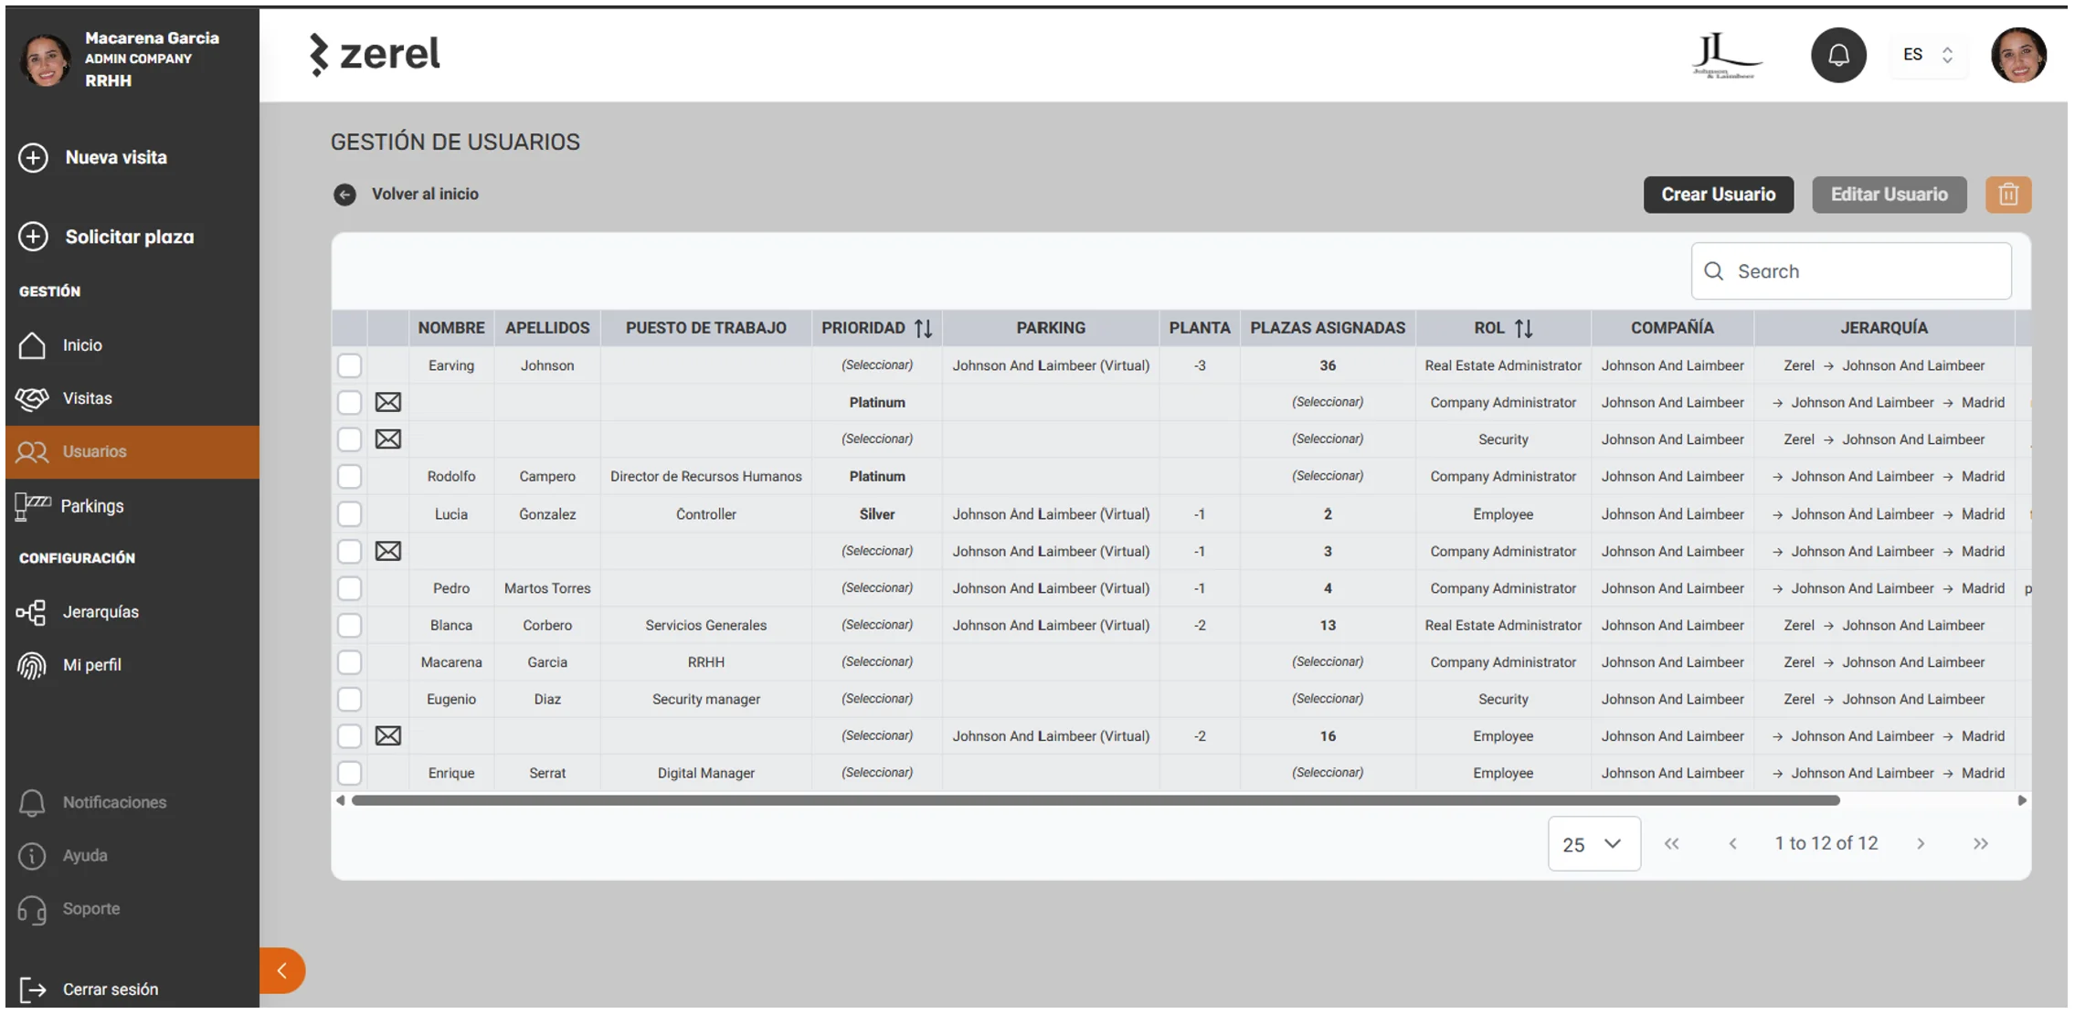Image resolution: width=2075 pixels, height=1014 pixels.
Task: Jump to the first results page
Action: (1671, 844)
